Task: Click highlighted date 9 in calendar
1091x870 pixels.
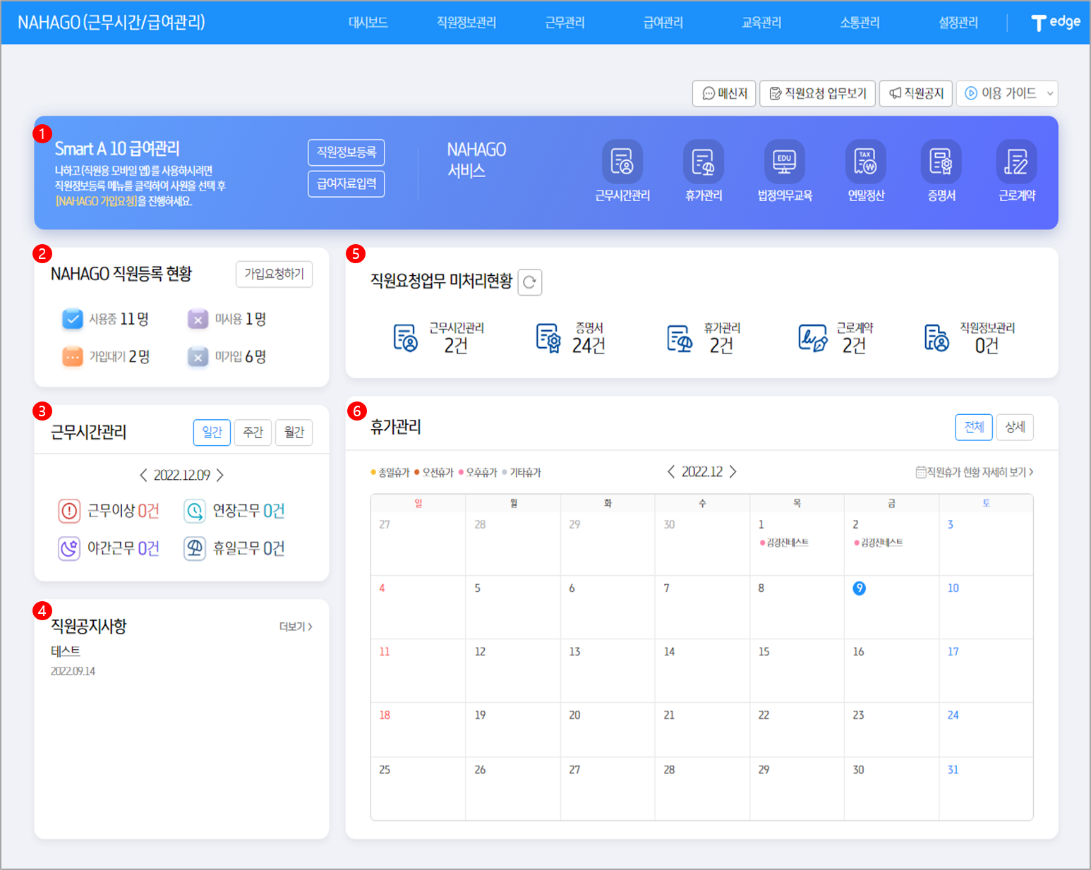Action: pyautogui.click(x=859, y=588)
